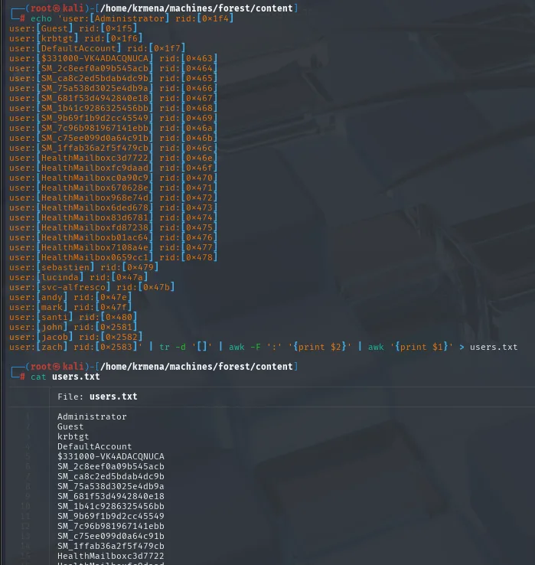Click rid value 0x480
Viewport: 535px width, 565px height.
click(119, 317)
